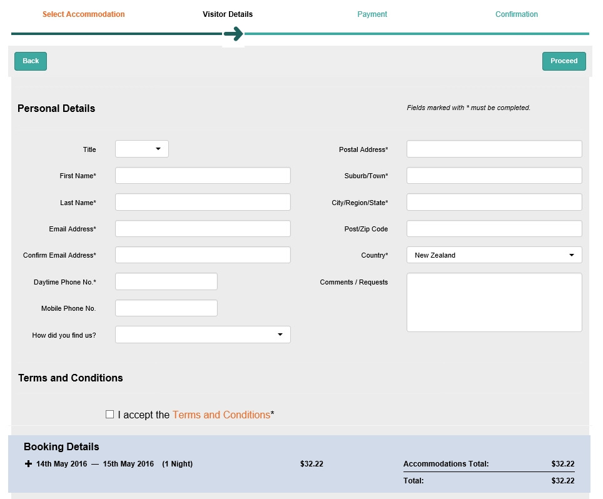
Task: Focus the Mobile Phone No. field
Action: point(166,308)
